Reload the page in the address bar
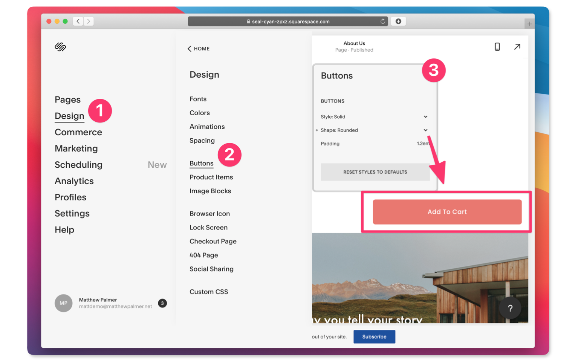The width and height of the screenshot is (575, 364). [x=382, y=21]
